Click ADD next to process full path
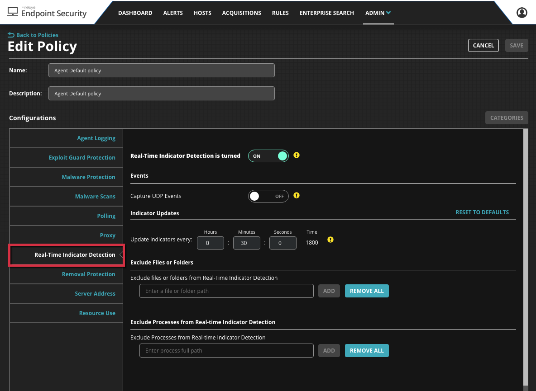 click(329, 351)
